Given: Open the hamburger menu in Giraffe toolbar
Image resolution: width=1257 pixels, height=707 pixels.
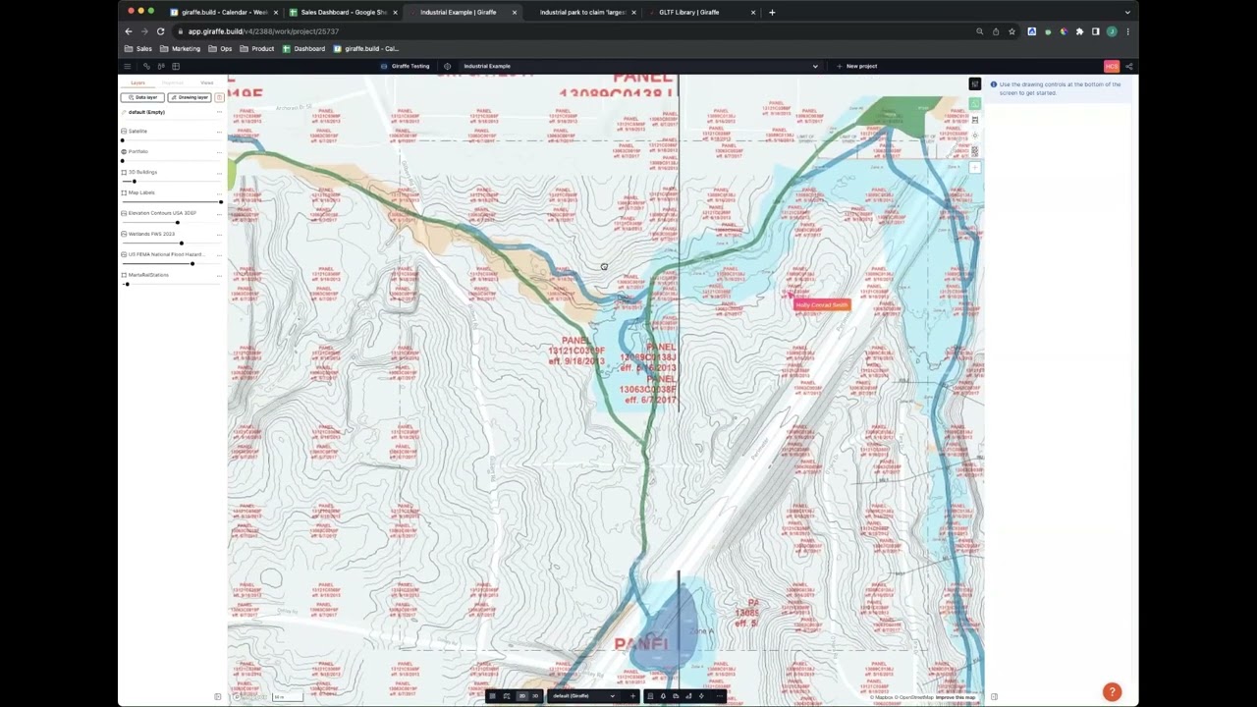Looking at the screenshot, I should (127, 66).
